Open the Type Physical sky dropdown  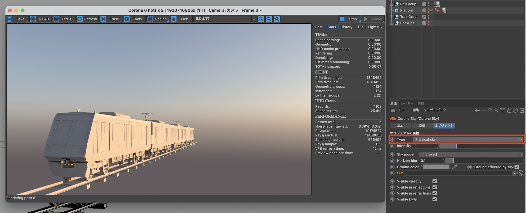tap(468, 139)
